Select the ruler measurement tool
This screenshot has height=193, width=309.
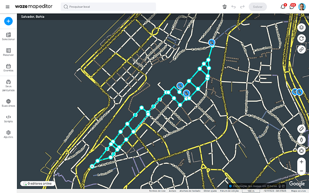click(301, 129)
